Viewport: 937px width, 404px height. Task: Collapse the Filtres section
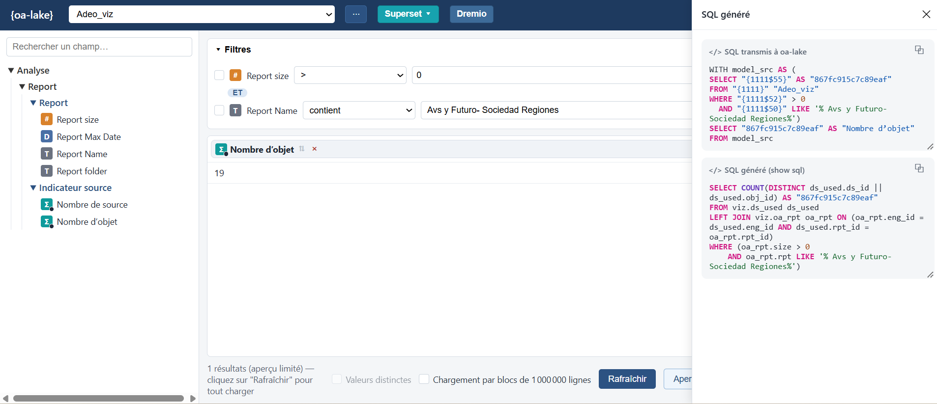tap(218, 50)
